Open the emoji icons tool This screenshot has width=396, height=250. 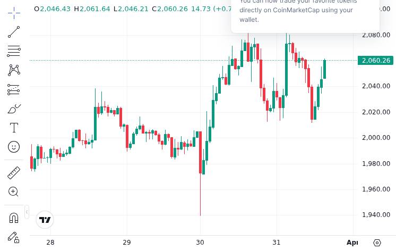coord(14,147)
